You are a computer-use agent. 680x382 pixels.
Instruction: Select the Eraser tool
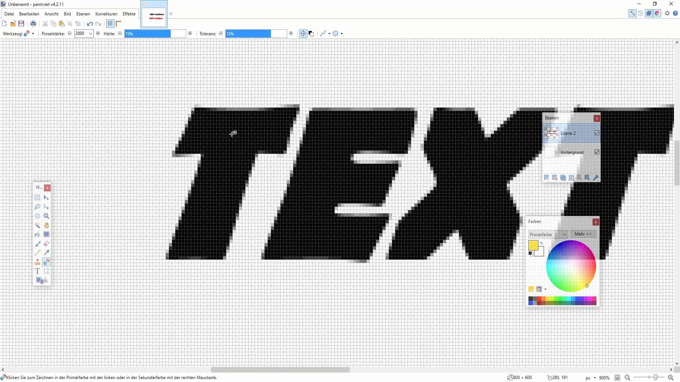pos(46,243)
